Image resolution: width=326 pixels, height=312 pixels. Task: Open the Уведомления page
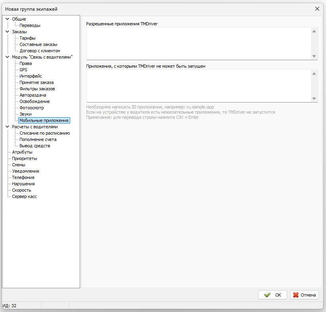[x=25, y=171]
